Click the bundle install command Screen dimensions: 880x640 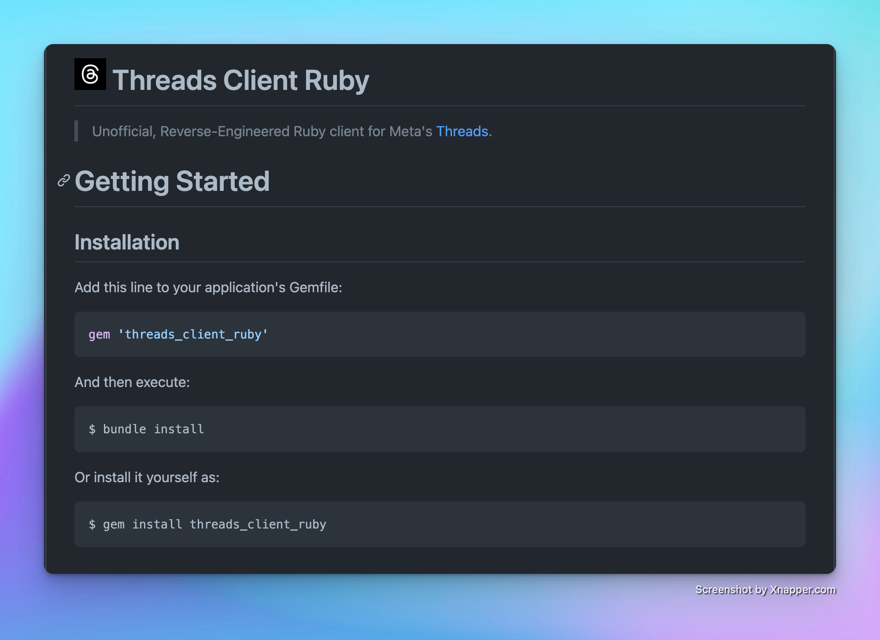pyautogui.click(x=153, y=429)
